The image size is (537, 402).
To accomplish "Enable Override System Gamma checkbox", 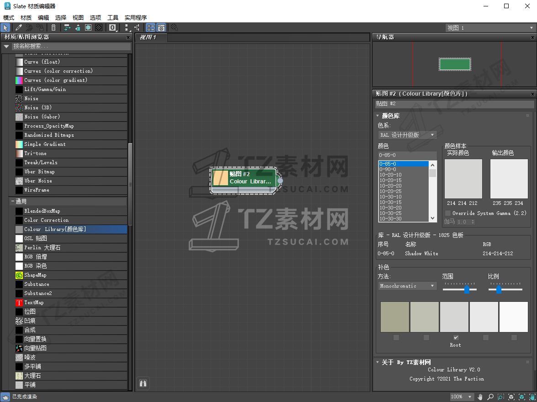I will point(448,213).
